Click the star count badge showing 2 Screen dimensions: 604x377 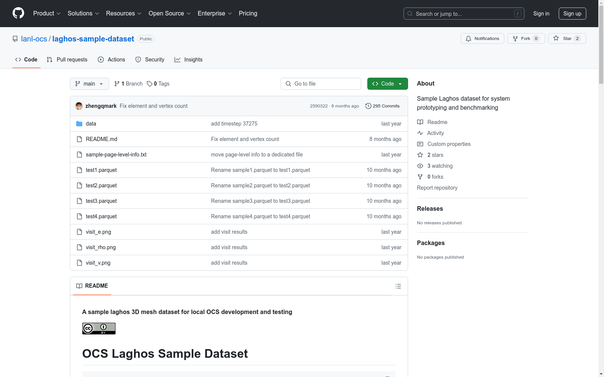577,38
